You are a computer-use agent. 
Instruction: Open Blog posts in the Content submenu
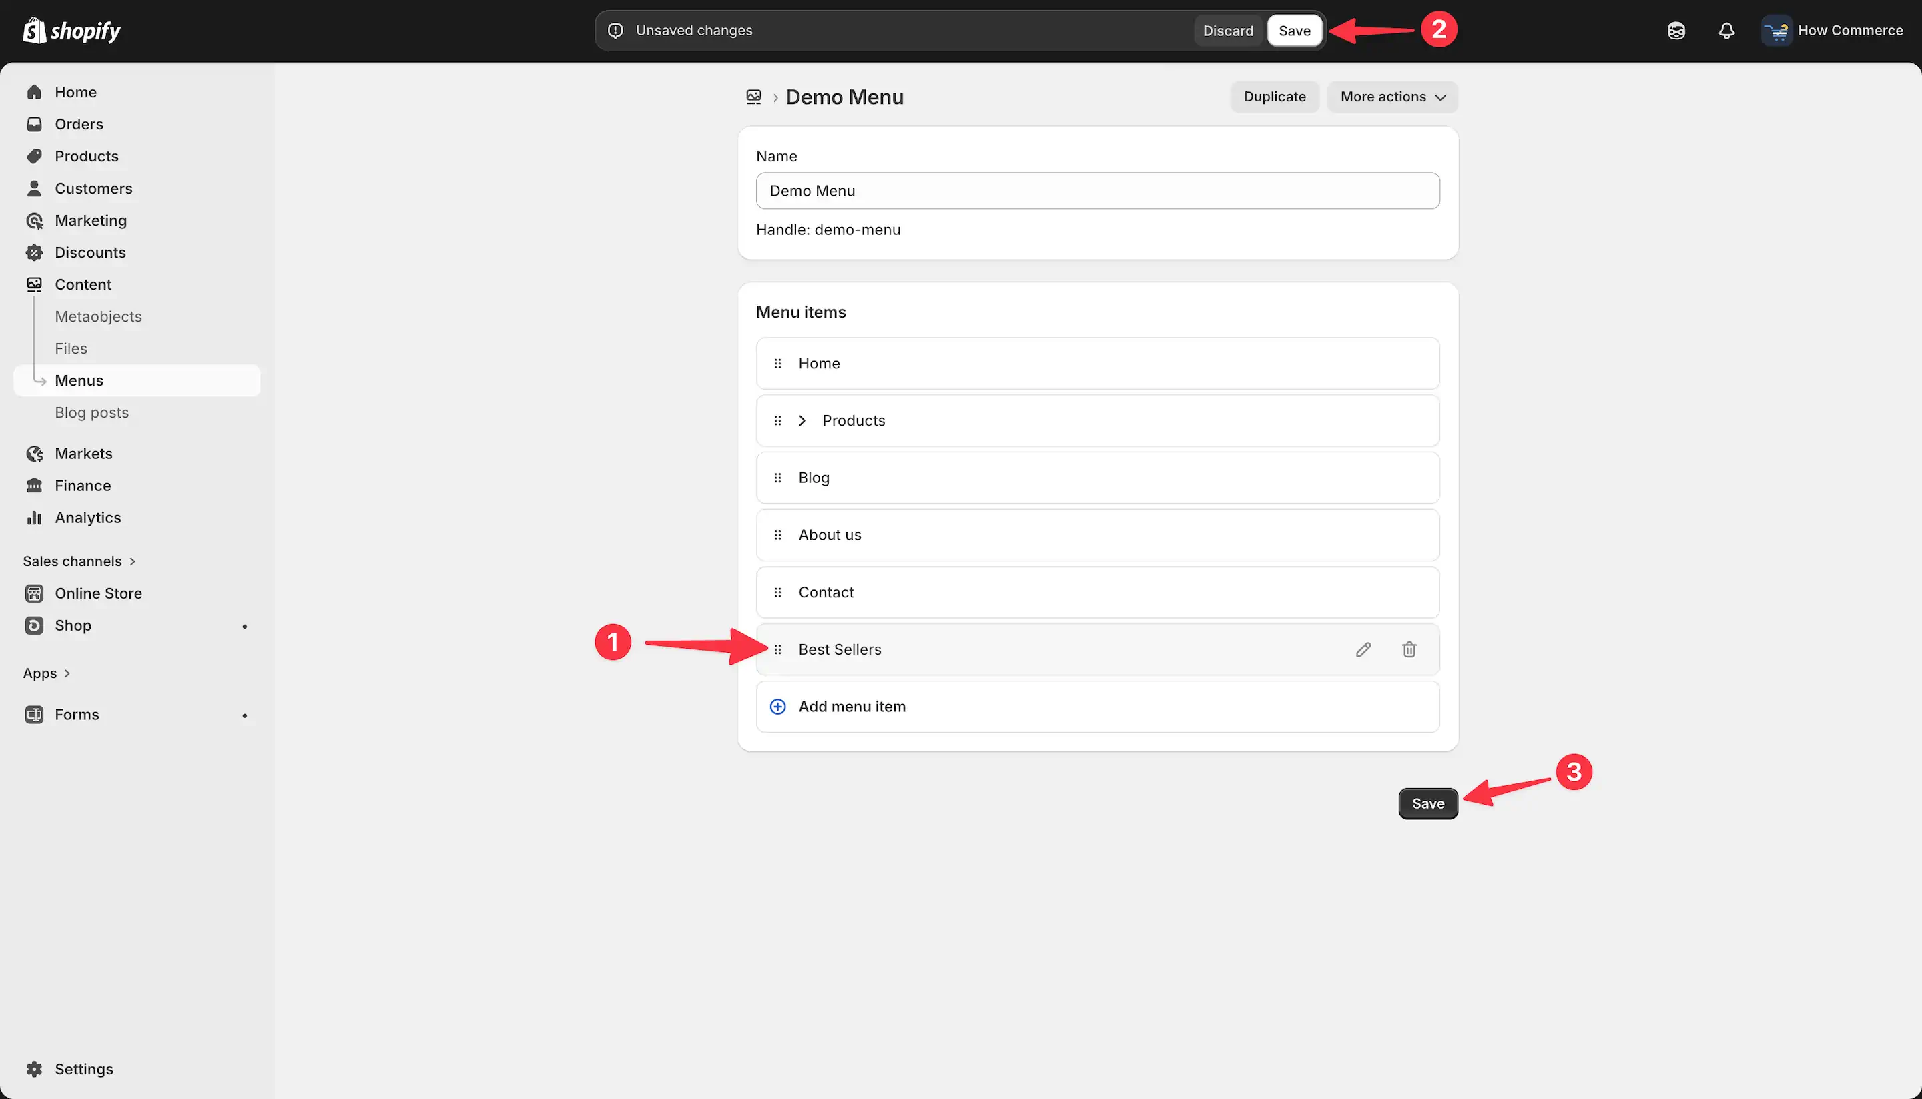coord(92,412)
